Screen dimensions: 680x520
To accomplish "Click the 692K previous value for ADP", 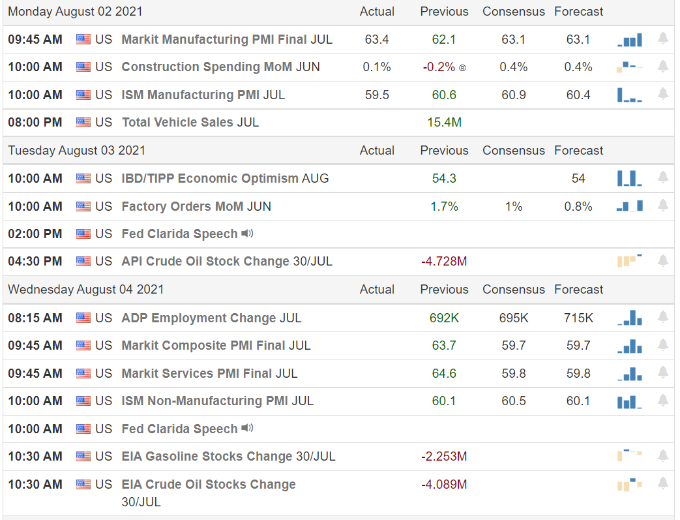I will tap(444, 318).
